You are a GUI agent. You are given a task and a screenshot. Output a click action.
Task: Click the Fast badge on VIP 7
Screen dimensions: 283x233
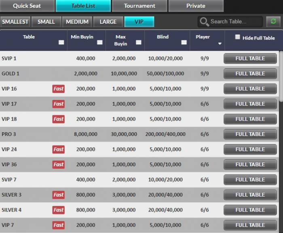[59, 225]
